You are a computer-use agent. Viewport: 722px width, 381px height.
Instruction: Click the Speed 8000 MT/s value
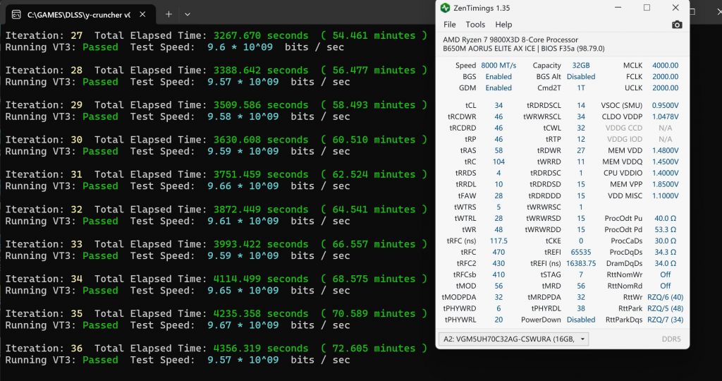(x=498, y=66)
